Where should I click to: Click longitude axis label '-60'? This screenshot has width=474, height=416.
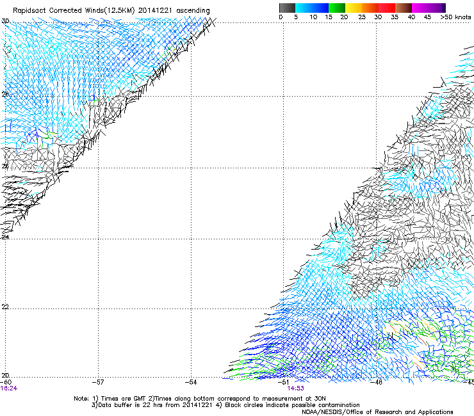pyautogui.click(x=6, y=382)
